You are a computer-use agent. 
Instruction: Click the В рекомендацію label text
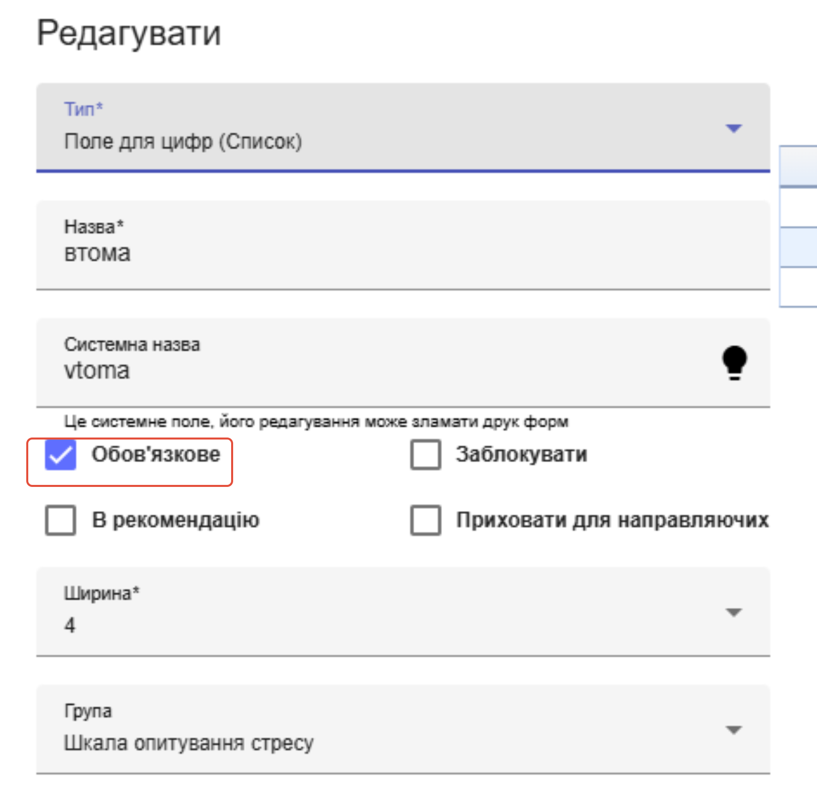176,520
